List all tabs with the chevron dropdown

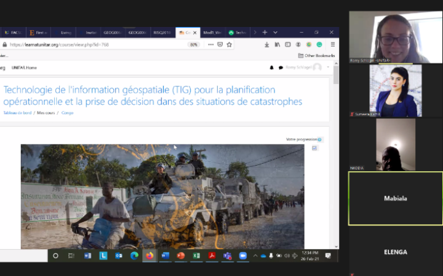275,33
